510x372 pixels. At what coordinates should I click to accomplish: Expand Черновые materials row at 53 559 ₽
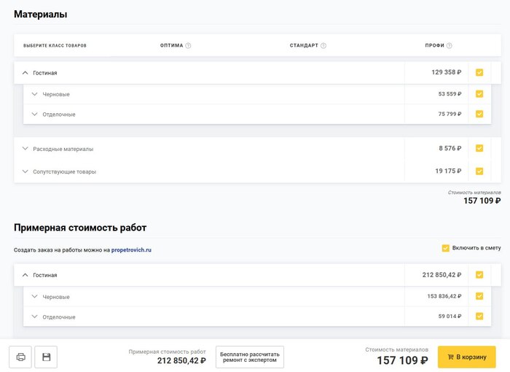tap(34, 94)
